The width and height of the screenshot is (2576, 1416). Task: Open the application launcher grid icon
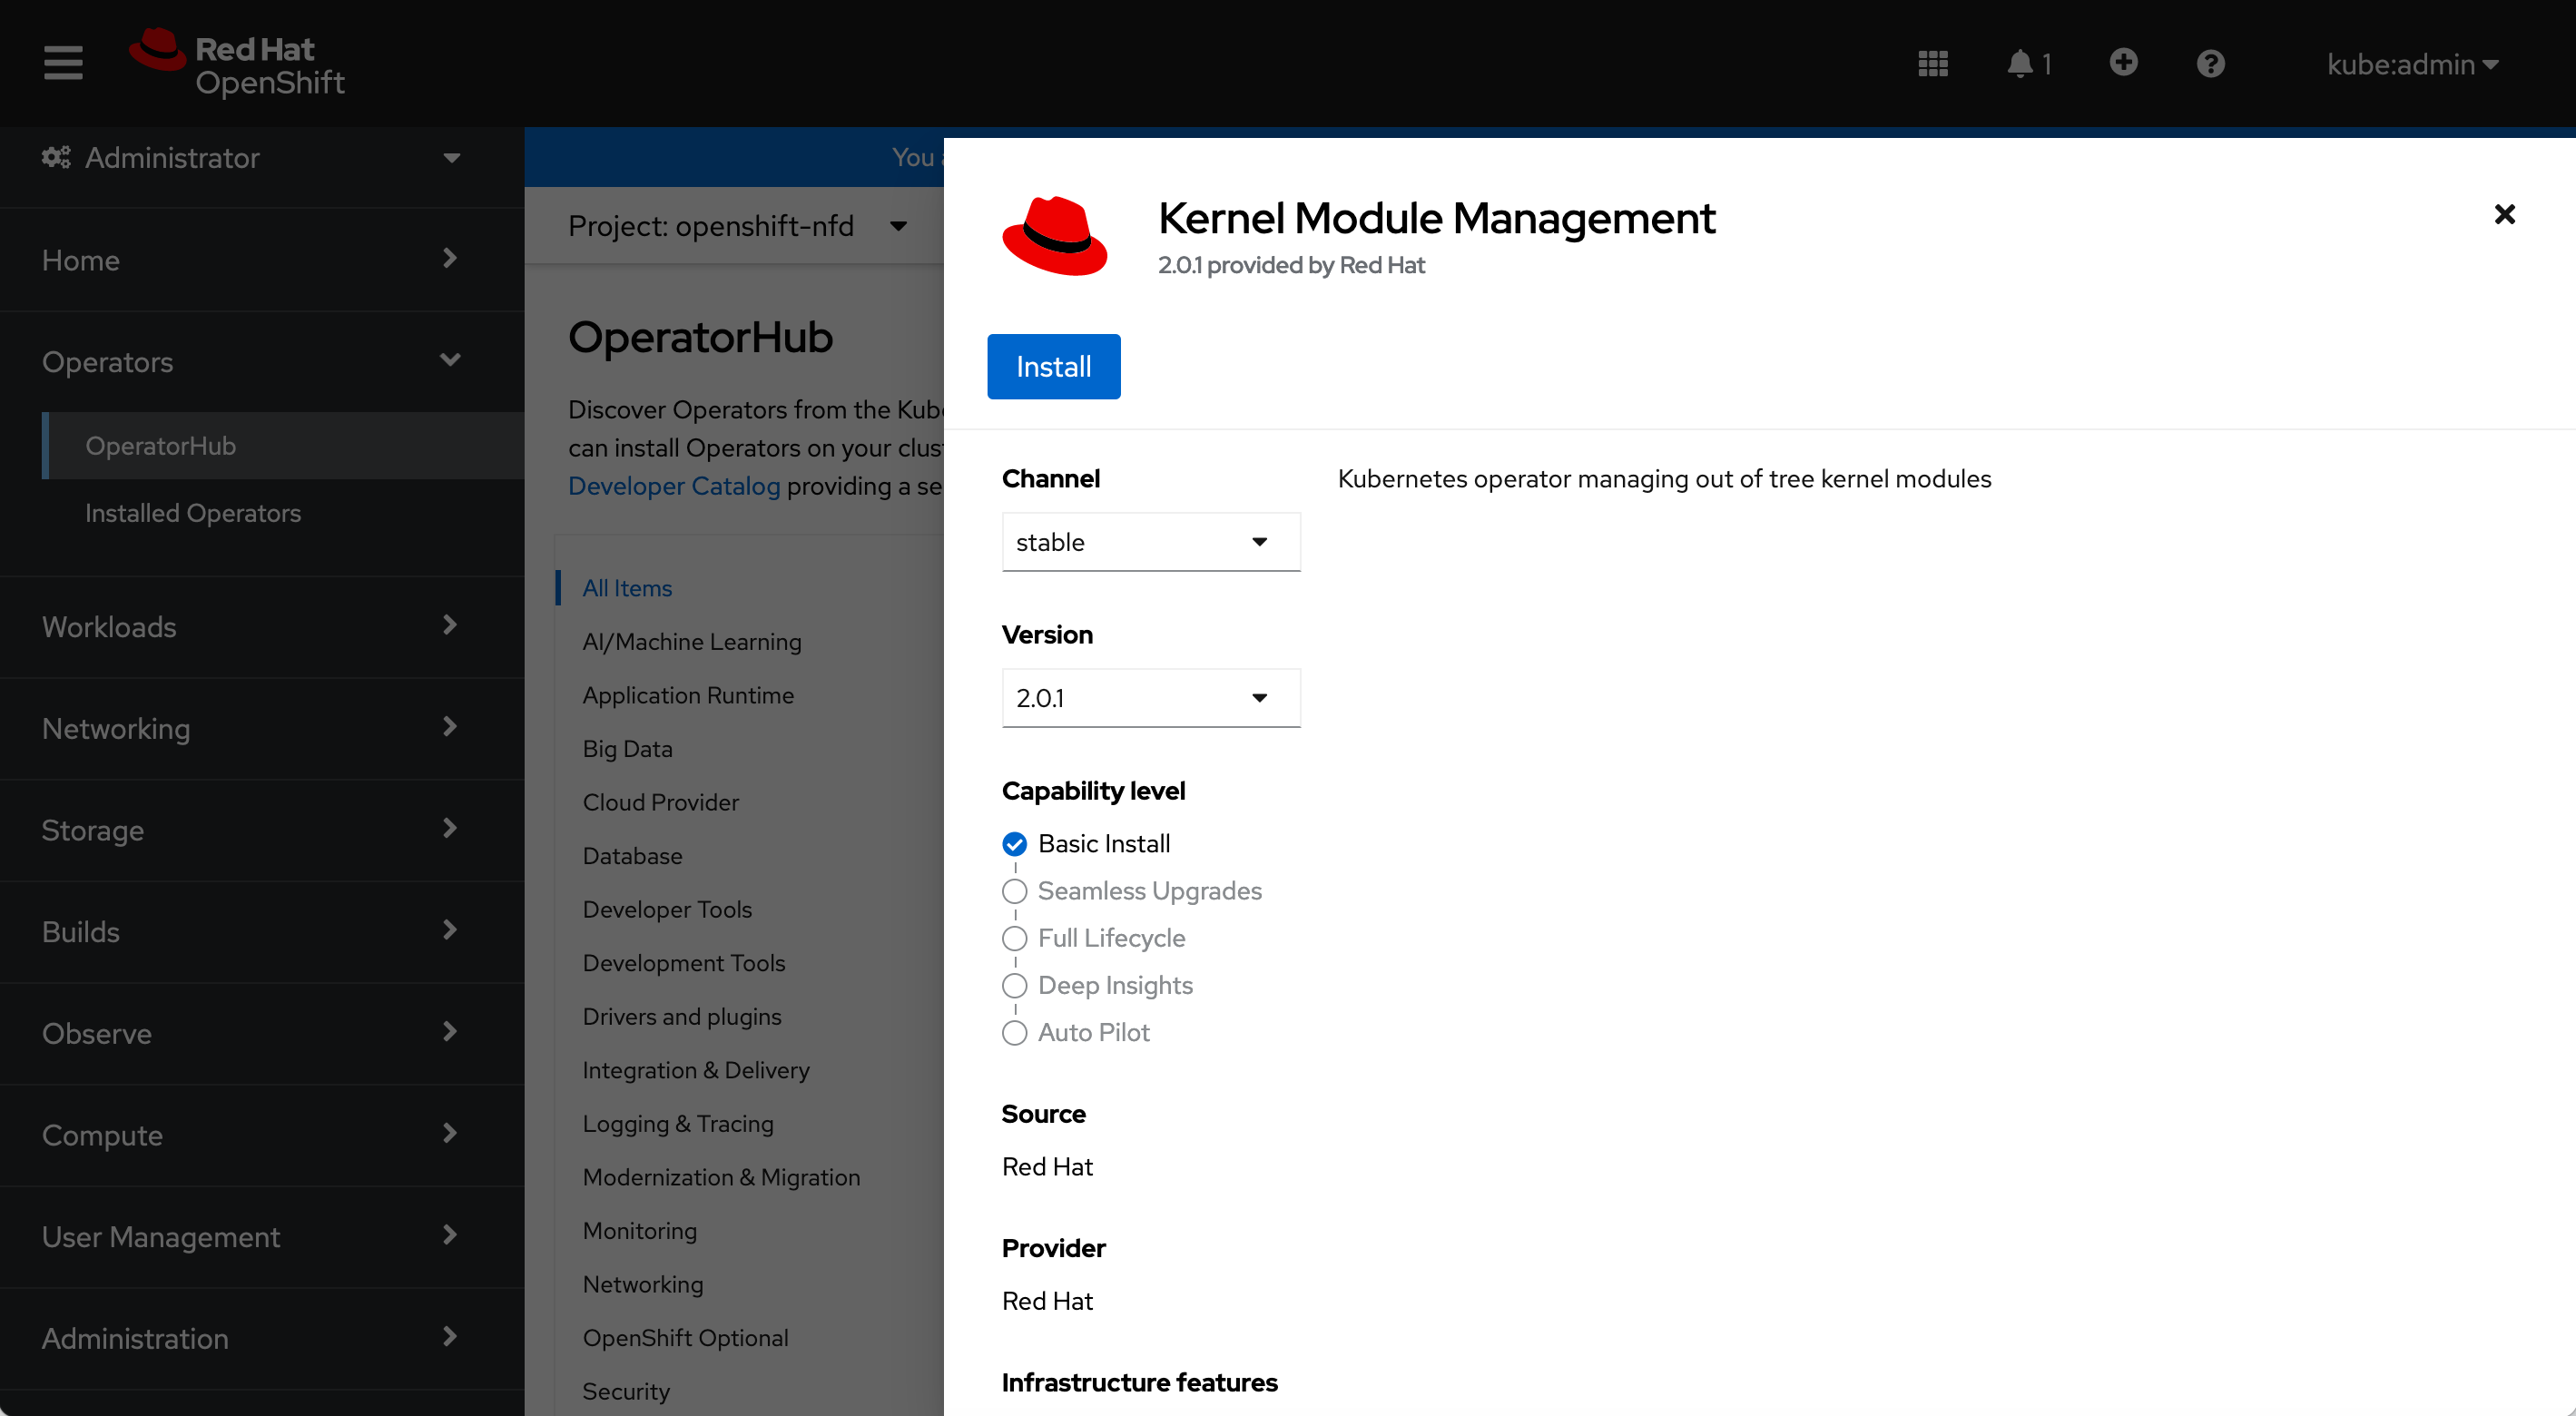click(1932, 64)
